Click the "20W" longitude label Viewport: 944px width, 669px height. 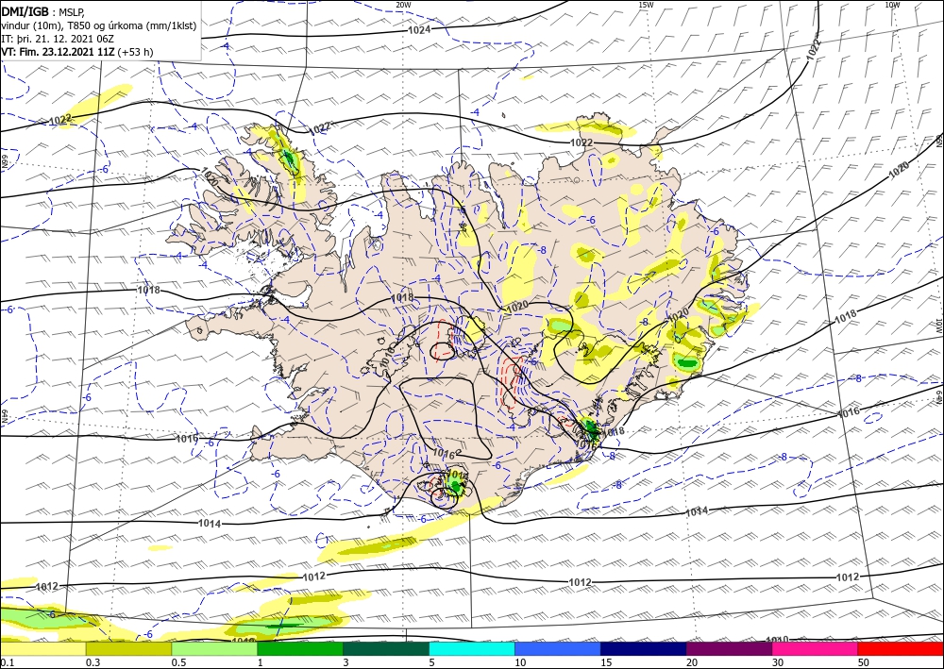403,5
